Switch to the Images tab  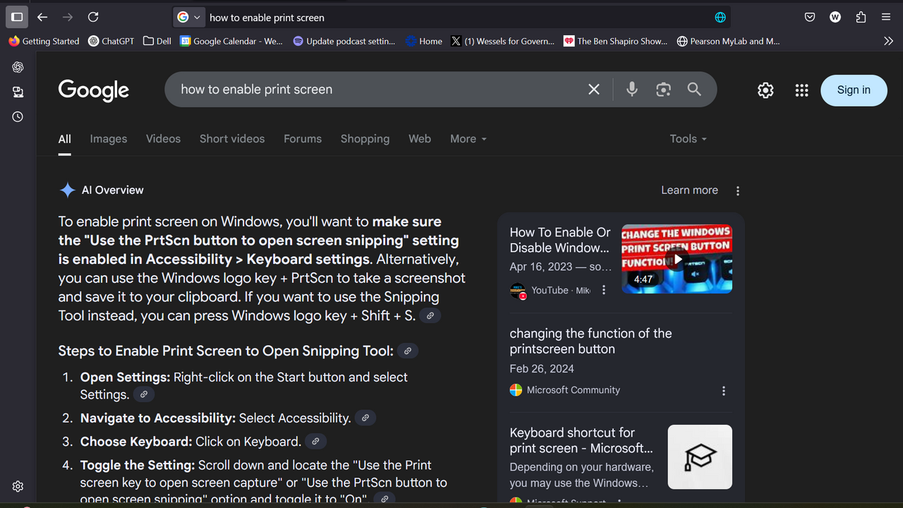click(x=109, y=139)
